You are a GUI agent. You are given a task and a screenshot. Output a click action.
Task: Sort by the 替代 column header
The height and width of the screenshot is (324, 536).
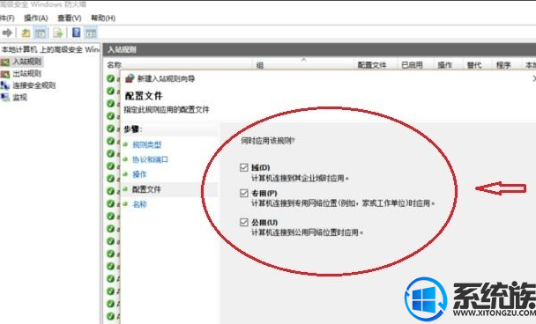pyautogui.click(x=474, y=65)
